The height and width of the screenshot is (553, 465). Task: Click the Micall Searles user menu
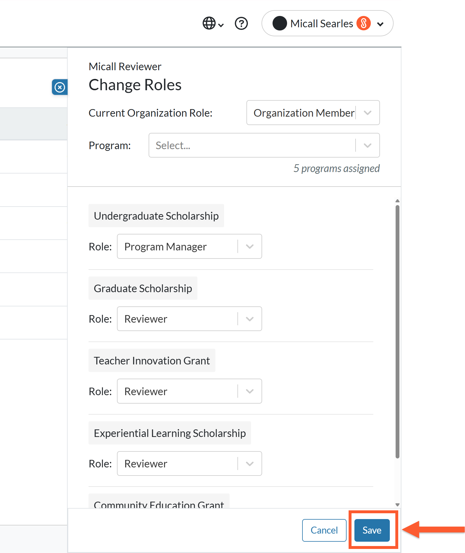click(x=327, y=23)
